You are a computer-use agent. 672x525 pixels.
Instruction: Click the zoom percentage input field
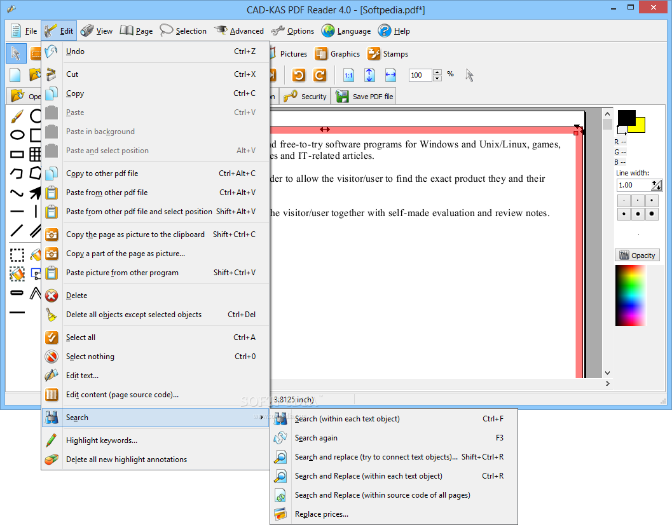point(420,76)
